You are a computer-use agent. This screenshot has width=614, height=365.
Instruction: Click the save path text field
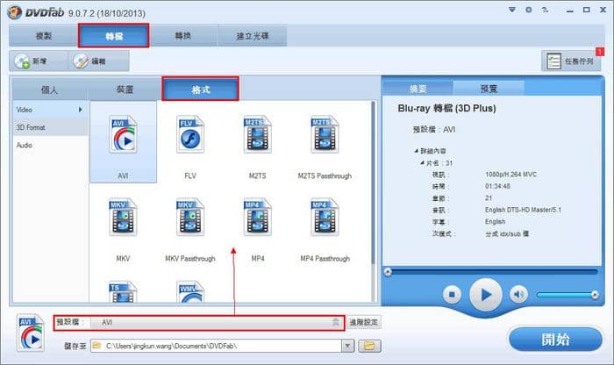pos(216,346)
